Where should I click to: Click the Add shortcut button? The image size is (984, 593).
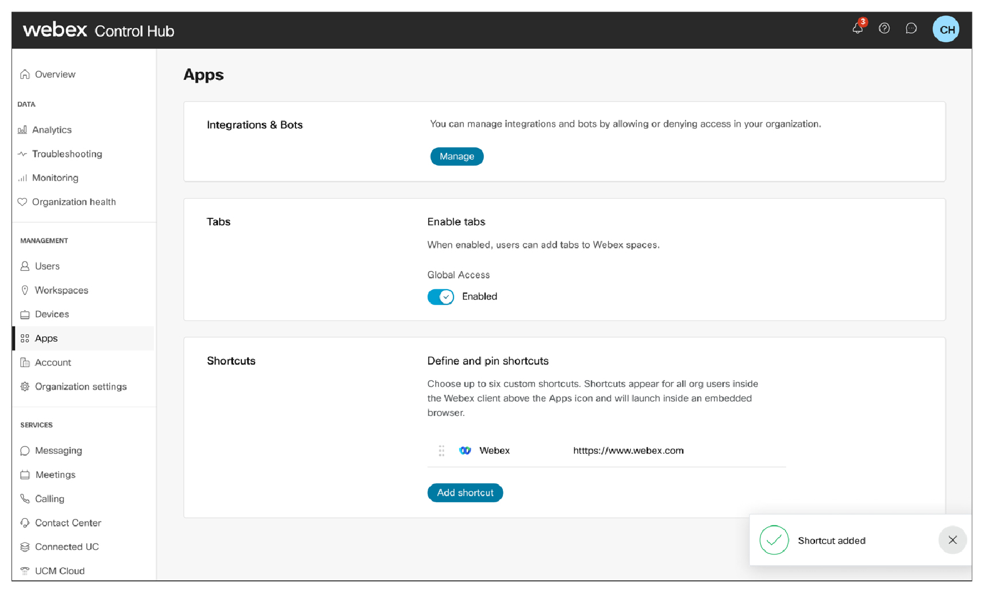[x=465, y=492]
